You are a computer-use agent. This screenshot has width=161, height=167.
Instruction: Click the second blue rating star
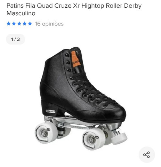coord(14,24)
